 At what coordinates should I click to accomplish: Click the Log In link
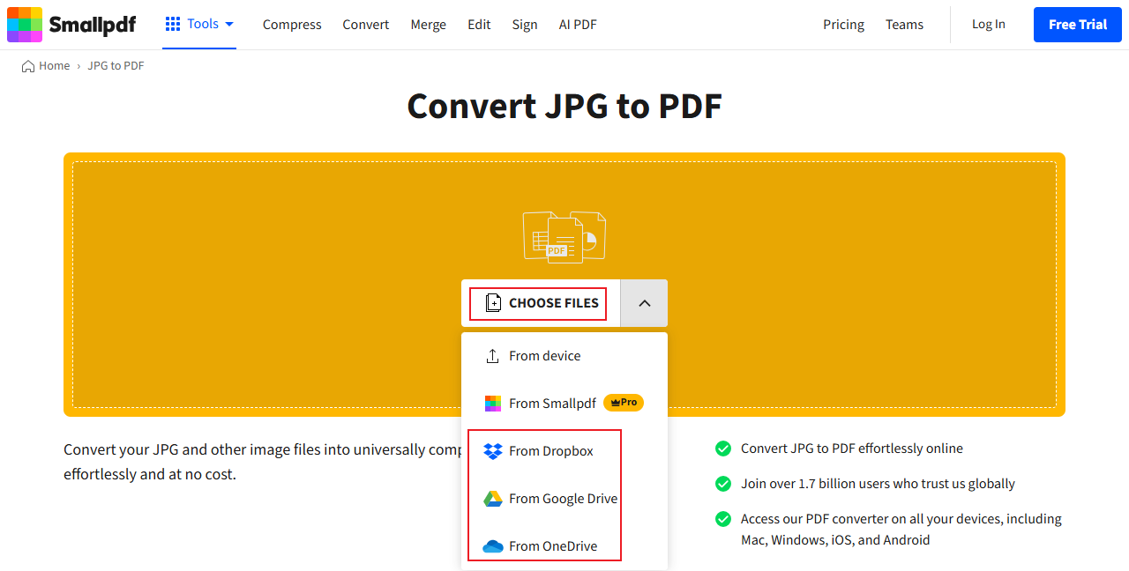(988, 25)
